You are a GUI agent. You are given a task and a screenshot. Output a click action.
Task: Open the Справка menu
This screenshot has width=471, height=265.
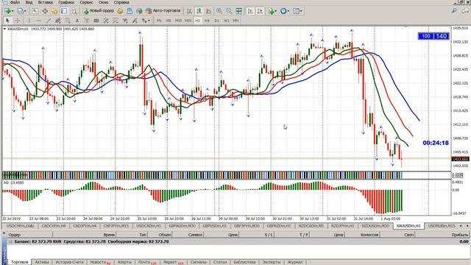coord(121,2)
